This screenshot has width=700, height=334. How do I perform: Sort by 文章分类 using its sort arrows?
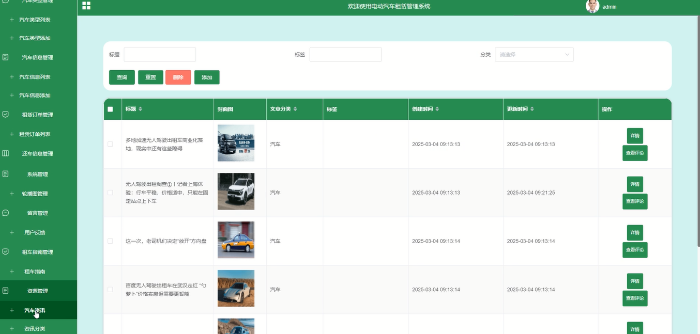(295, 109)
